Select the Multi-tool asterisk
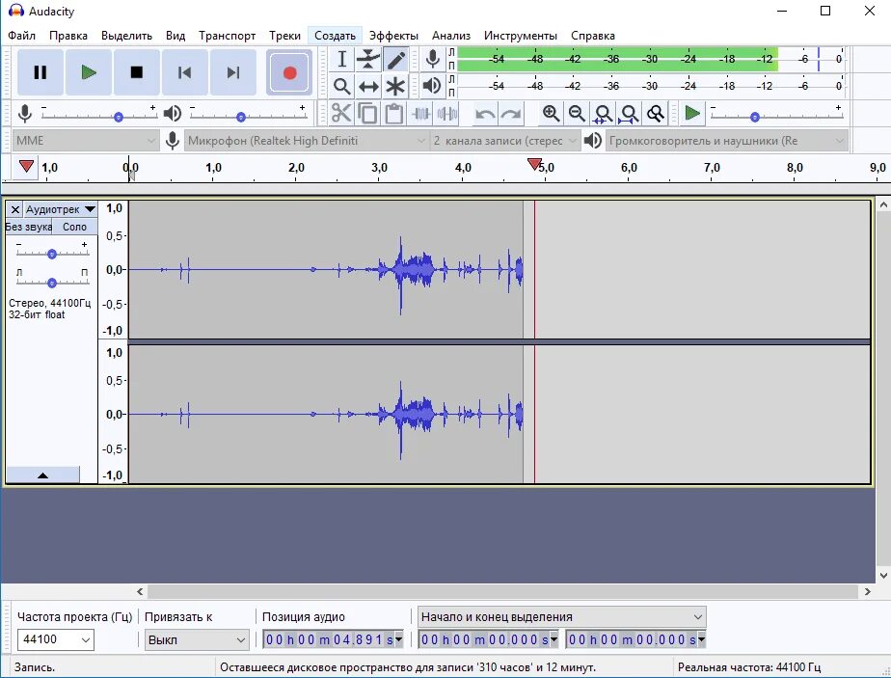The image size is (891, 678). [395, 86]
